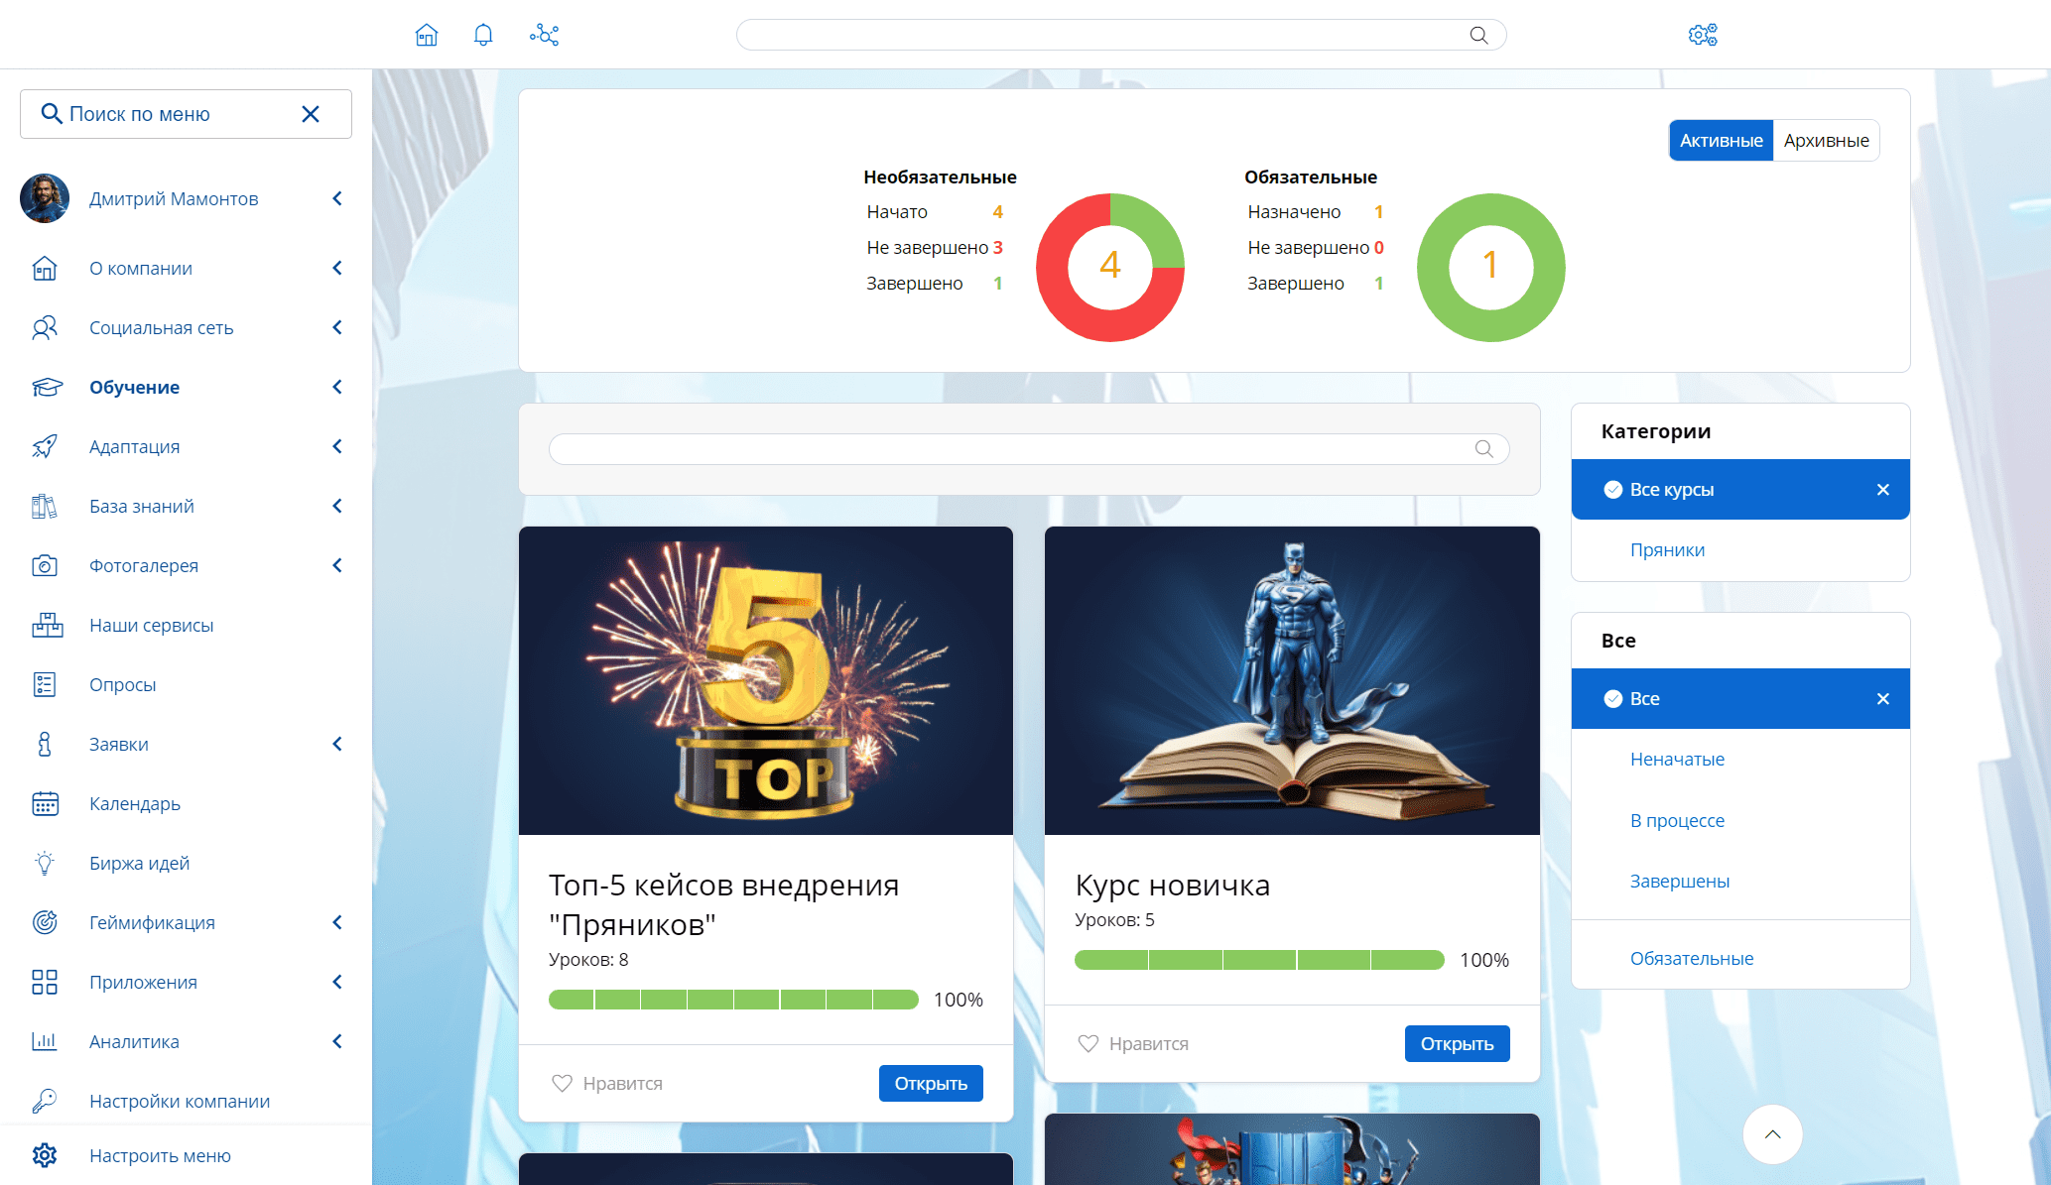Click the home icon in top bar

point(427,36)
